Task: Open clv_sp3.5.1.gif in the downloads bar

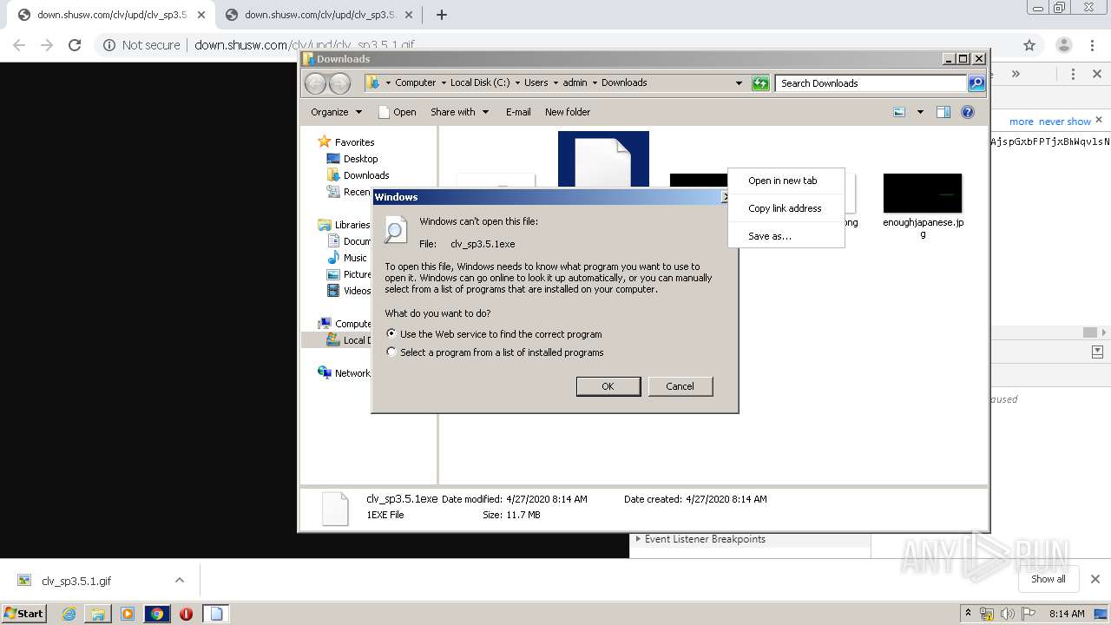Action: click(x=76, y=581)
